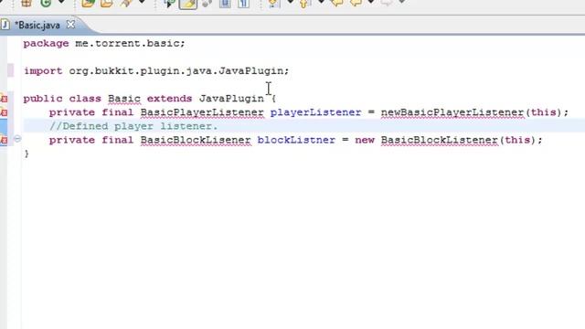
Task: Click the Next Annotation toolbar icon
Action: [274, 4]
